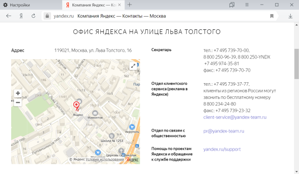Open the tab groups icon in title bar

click(x=232, y=5)
